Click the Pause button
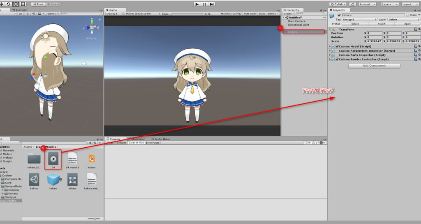 point(205,4)
